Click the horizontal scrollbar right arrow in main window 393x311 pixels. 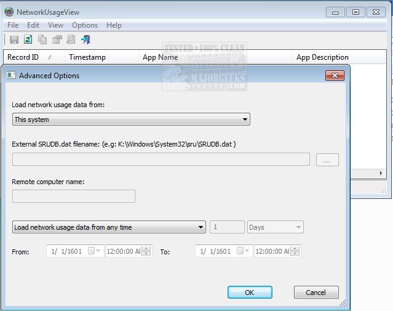[381, 173]
